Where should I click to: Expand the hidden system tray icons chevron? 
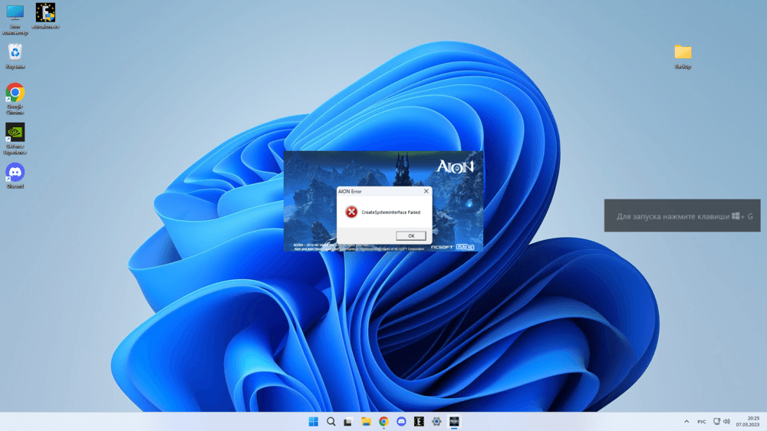coord(686,422)
